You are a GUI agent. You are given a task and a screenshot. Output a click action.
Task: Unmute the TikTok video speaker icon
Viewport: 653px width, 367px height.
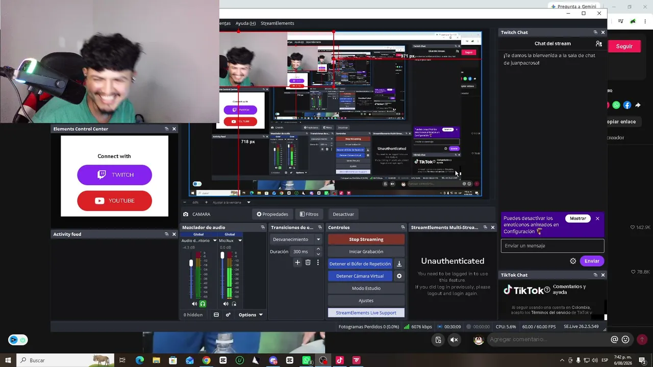(x=454, y=340)
